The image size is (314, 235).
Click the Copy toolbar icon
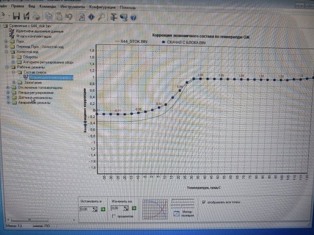[x=48, y=17]
